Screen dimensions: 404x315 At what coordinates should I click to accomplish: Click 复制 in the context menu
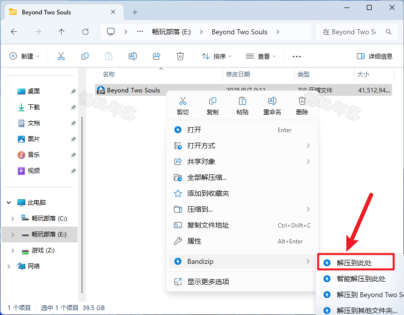213,106
